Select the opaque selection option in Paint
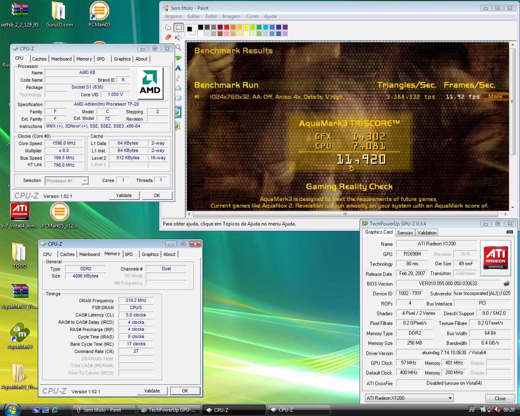This screenshot has height=416, width=520. (178, 112)
